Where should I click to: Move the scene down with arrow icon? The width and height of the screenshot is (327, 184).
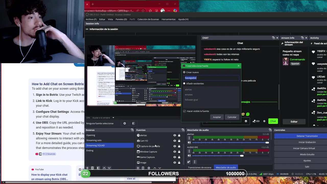[109, 168]
